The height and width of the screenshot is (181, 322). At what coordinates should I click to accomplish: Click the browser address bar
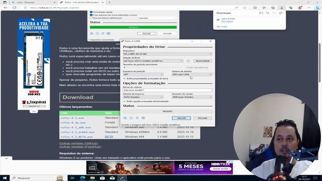click(127, 8)
